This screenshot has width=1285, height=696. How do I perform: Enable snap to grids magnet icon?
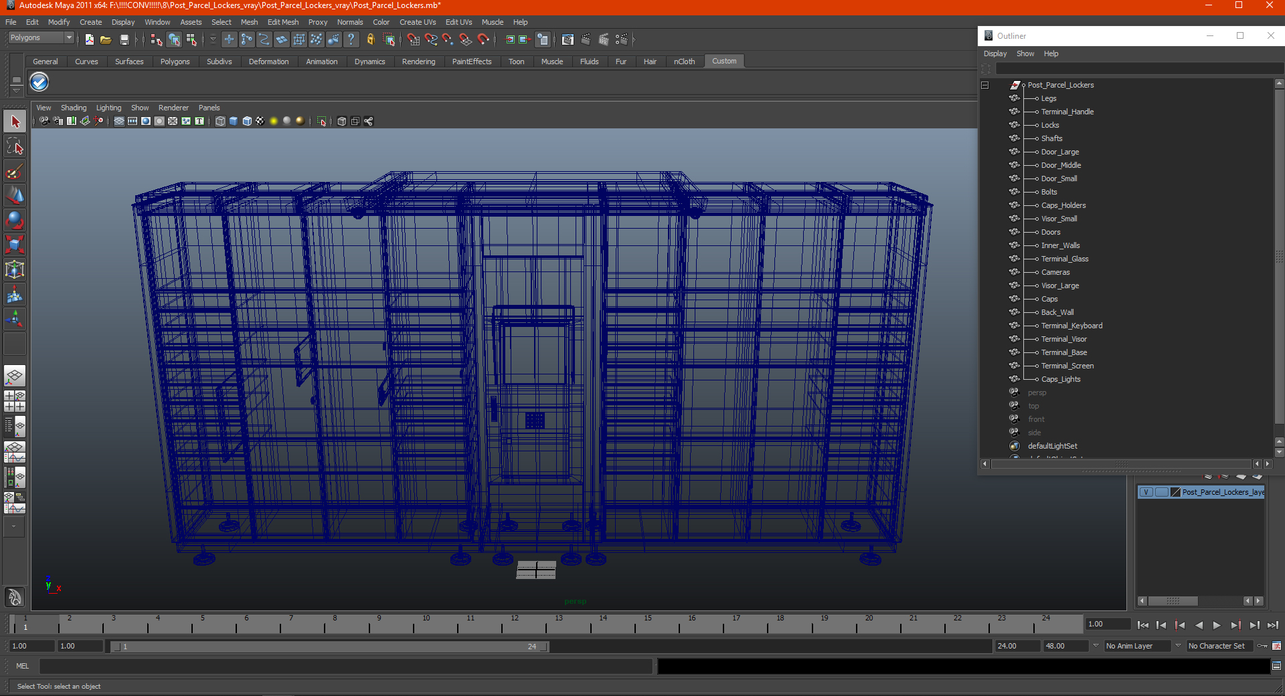(x=414, y=39)
